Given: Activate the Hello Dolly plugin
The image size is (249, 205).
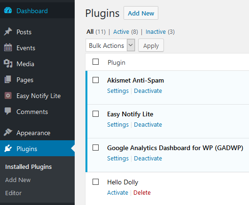Looking at the screenshot, I should 117,193.
